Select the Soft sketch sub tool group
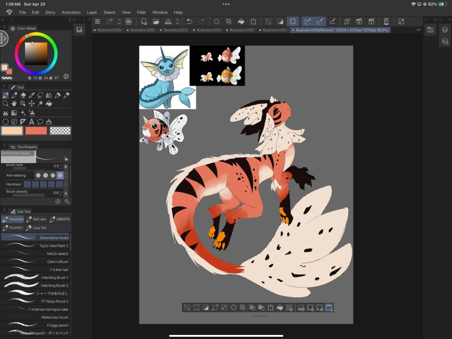This screenshot has height=339, width=452. click(37, 219)
